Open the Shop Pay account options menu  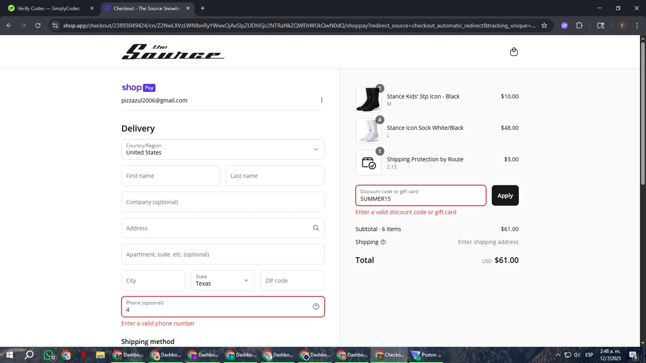pos(322,100)
